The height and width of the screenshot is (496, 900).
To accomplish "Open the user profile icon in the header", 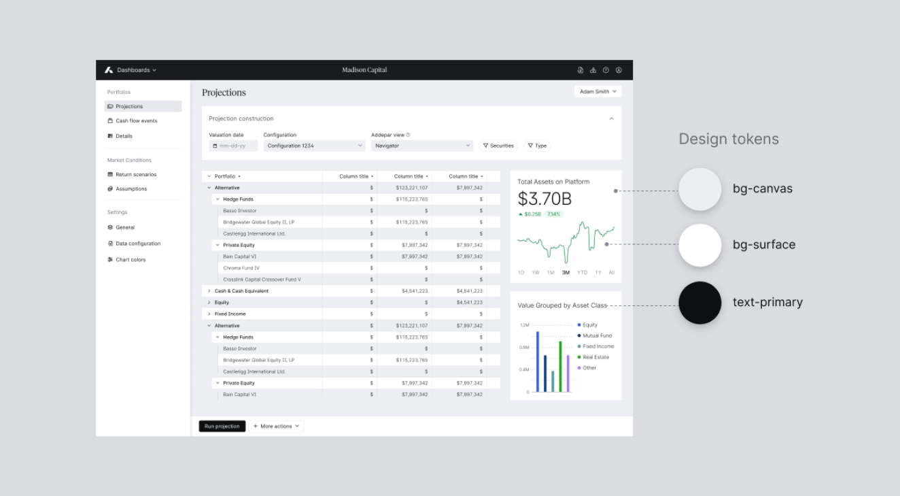I will [x=619, y=70].
